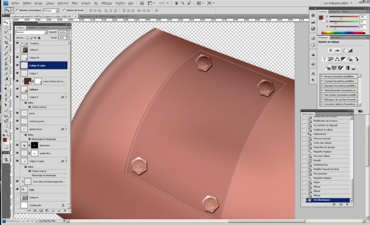
Task: Open the Fichier menu
Action: point(15,3)
